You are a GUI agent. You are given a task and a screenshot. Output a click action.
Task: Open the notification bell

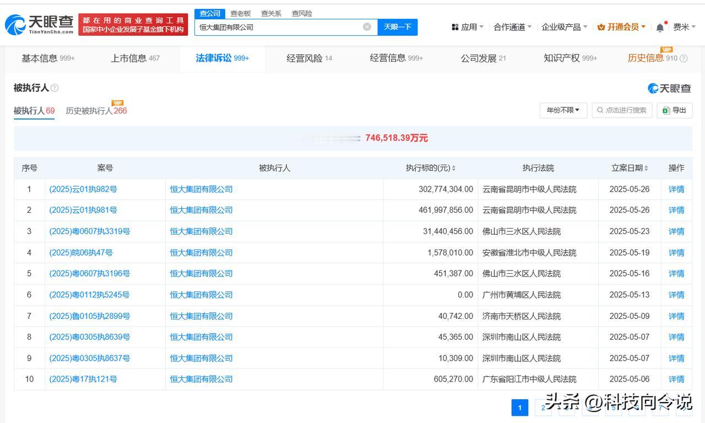pyautogui.click(x=660, y=27)
